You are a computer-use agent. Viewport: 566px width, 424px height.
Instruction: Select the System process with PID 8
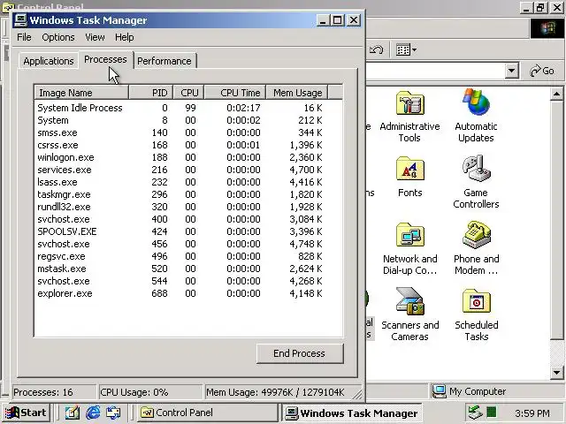(180, 120)
